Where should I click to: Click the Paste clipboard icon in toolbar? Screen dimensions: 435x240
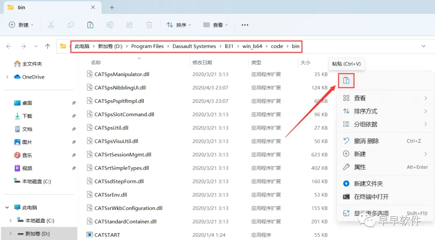pos(90,25)
